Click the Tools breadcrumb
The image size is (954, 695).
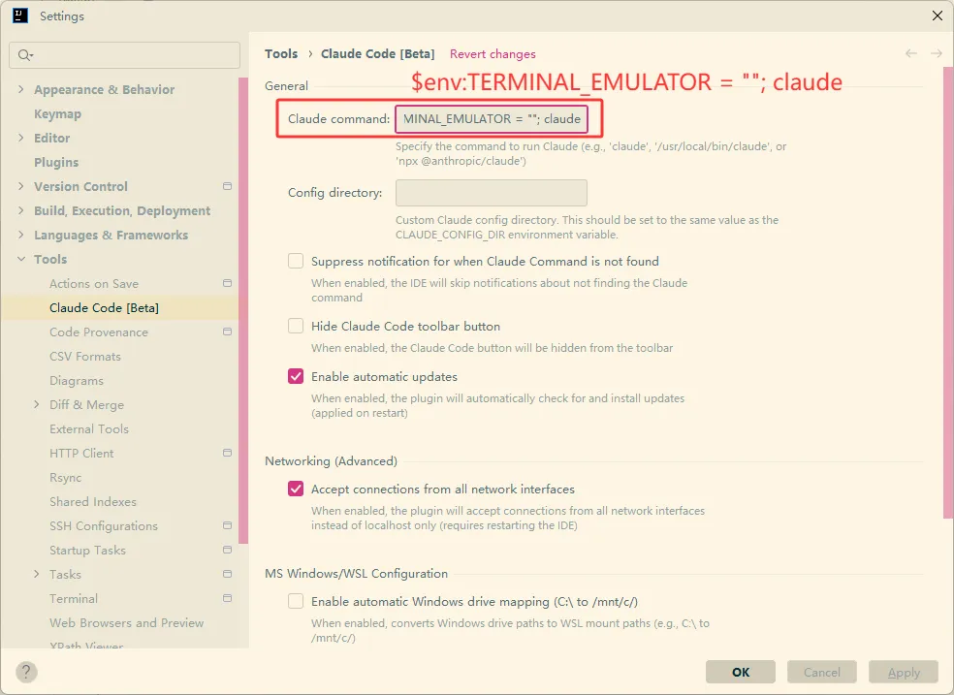281,53
